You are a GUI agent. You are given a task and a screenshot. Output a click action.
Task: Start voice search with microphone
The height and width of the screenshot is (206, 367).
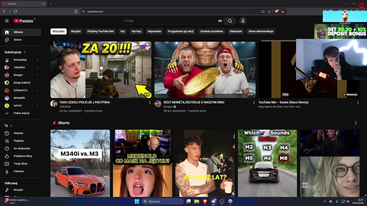(x=243, y=21)
